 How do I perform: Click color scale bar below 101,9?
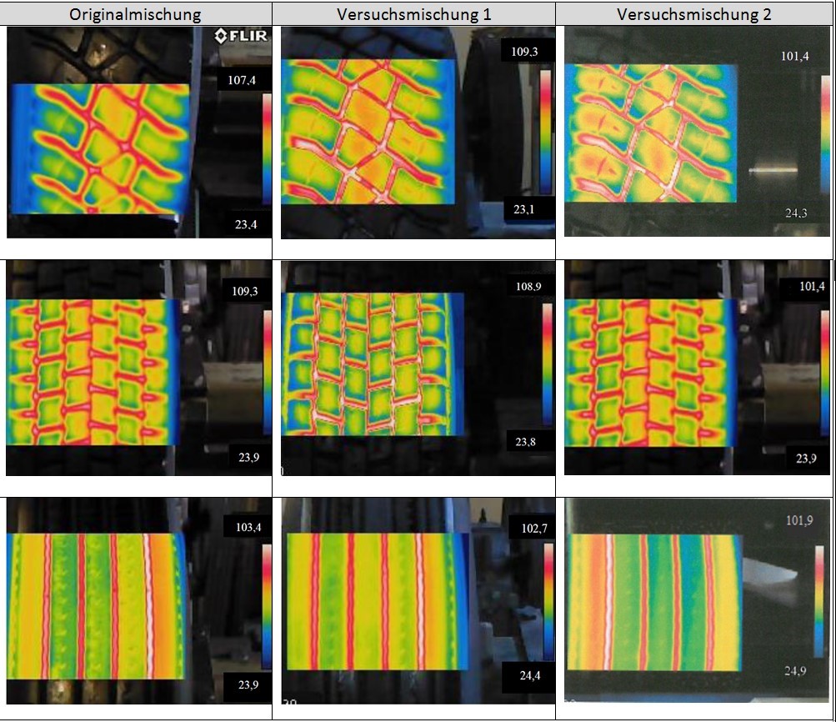click(x=819, y=601)
